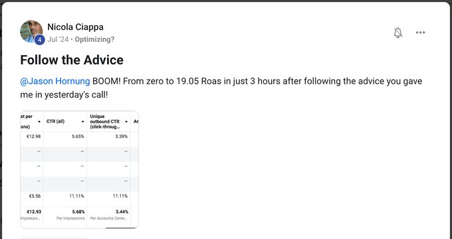452x239 pixels.
Task: Select the €12.98 cost cell
Action: 33,137
